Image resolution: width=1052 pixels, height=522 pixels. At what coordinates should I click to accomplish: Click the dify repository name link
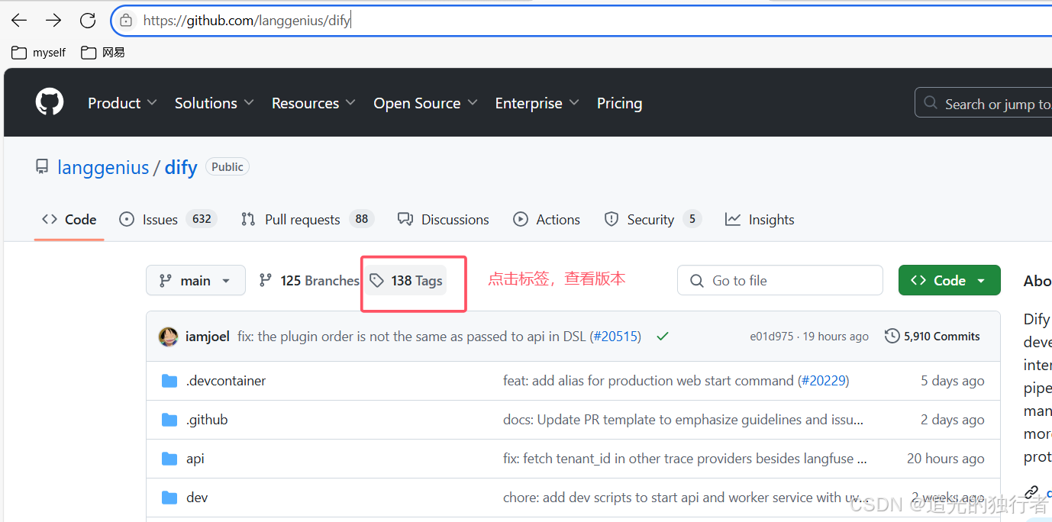coord(181,167)
